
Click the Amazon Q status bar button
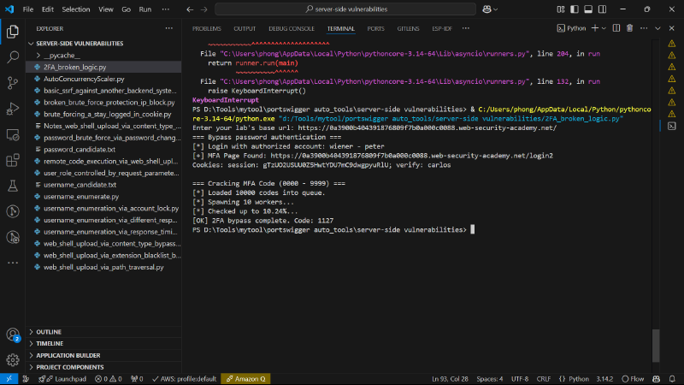245,379
